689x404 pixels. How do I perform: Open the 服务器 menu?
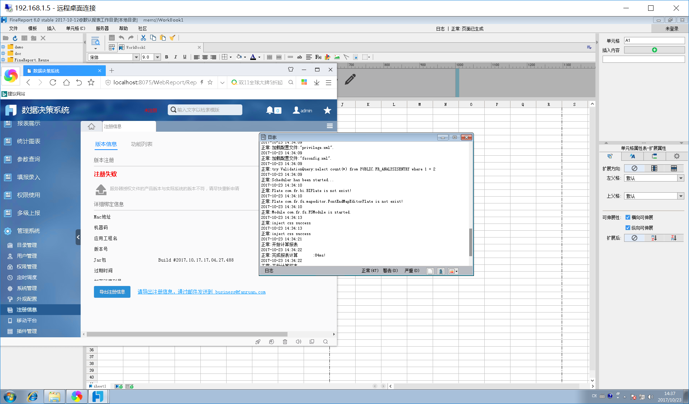tap(102, 28)
